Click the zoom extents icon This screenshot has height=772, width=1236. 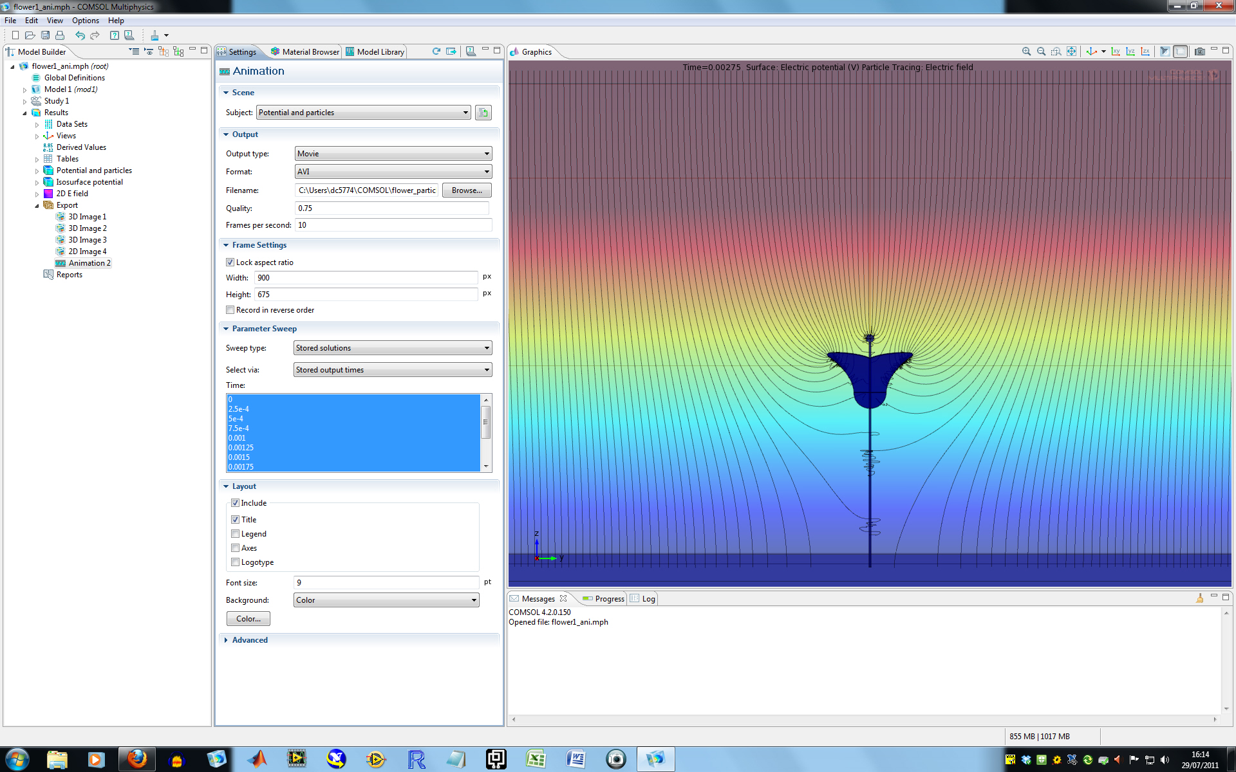(1071, 51)
